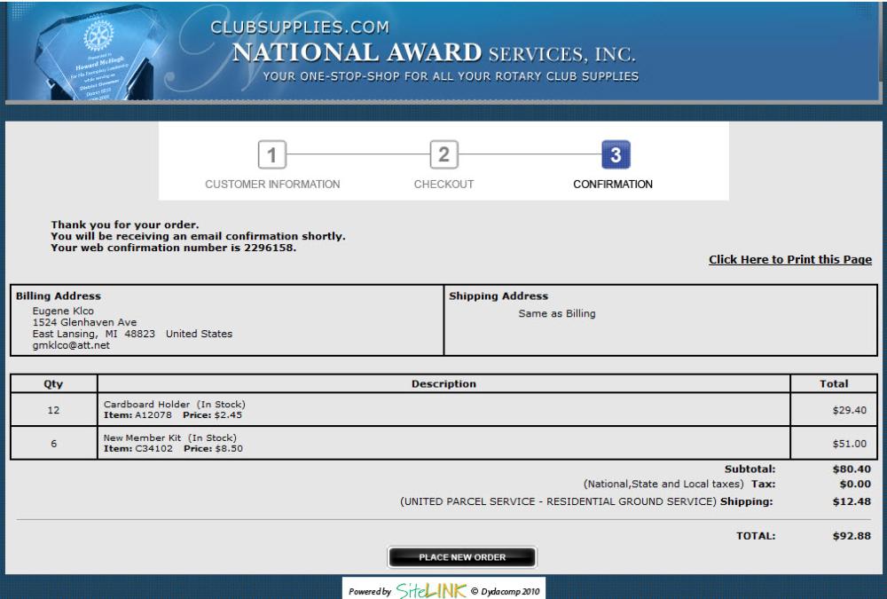Viewport: 887px width, 599px height.
Task: Click the step 3 Confirmation icon
Action: pyautogui.click(x=616, y=154)
